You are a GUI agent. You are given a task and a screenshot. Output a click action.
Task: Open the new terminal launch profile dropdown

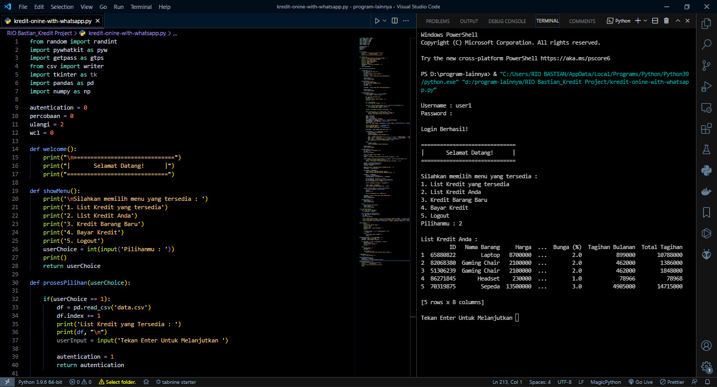tap(645, 21)
